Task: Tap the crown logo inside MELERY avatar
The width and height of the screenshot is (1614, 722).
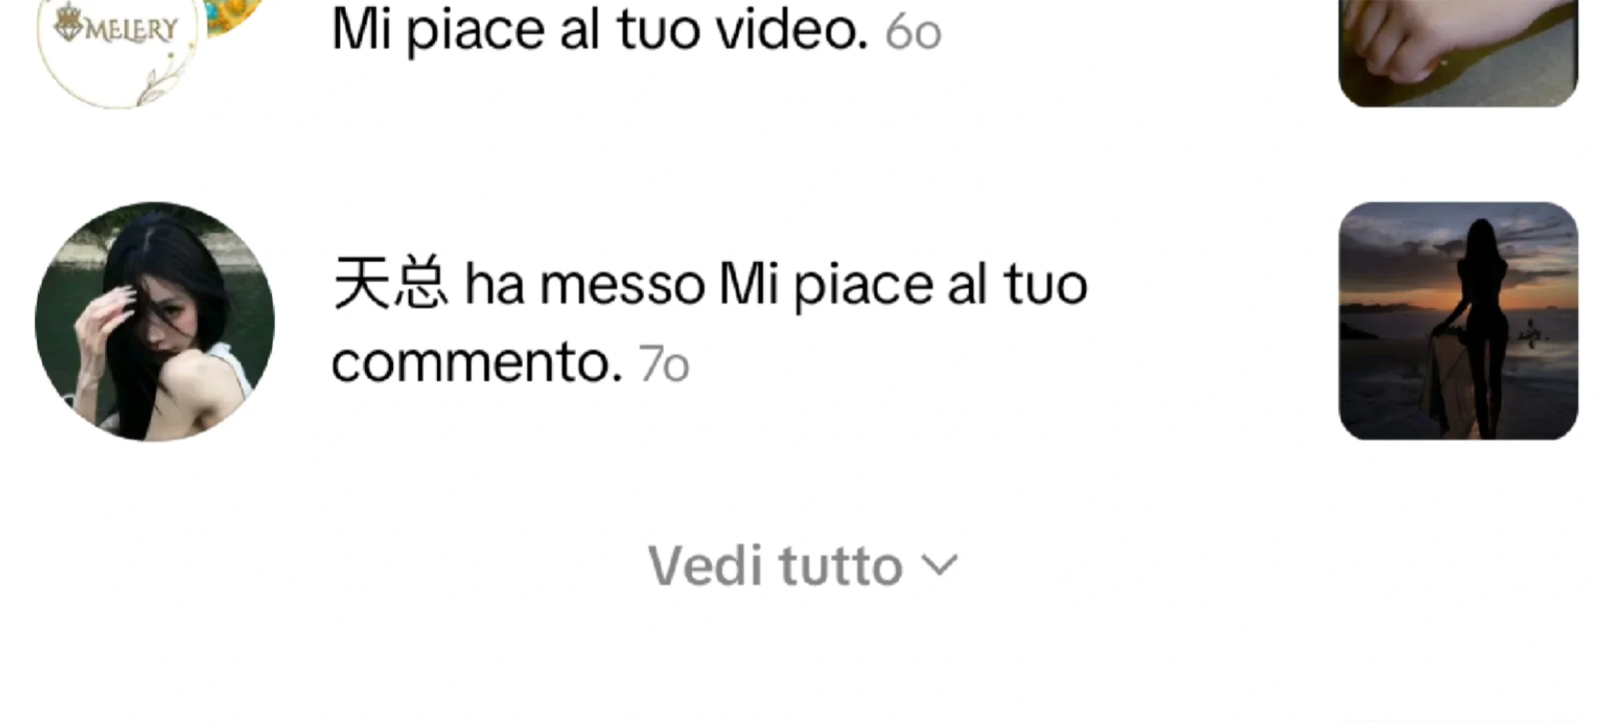Action: tap(68, 23)
